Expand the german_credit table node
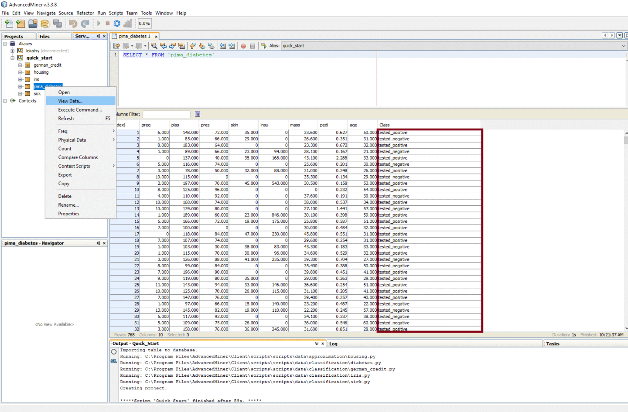The image size is (628, 412). tap(20, 65)
